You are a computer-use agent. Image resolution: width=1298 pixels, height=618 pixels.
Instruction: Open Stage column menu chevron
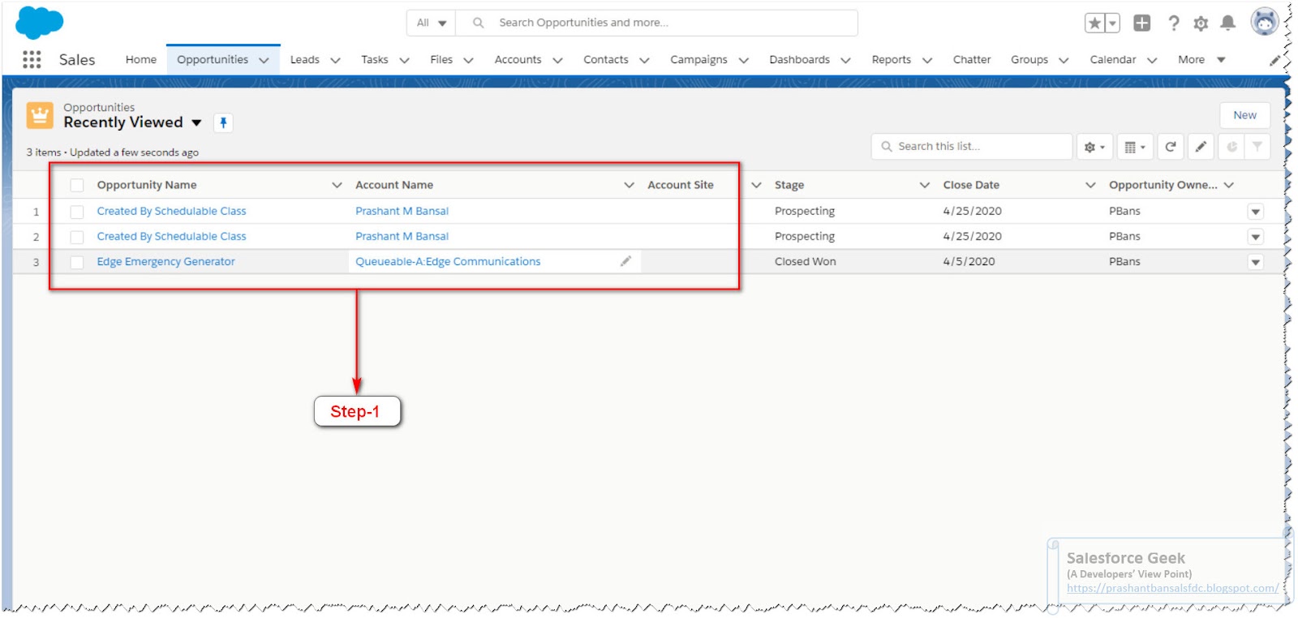point(924,185)
